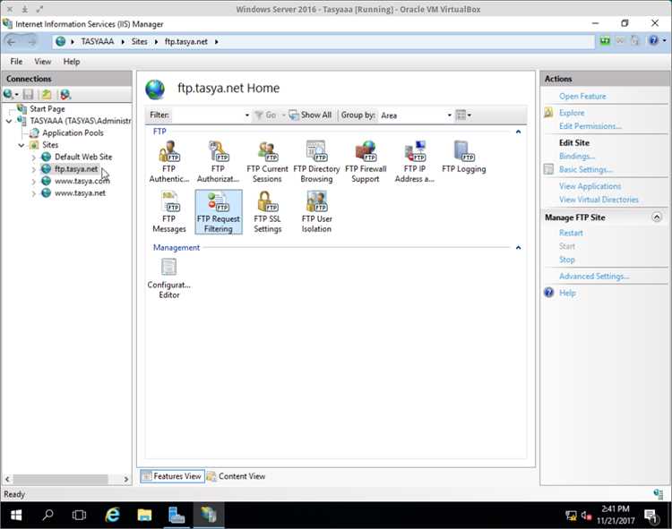Image resolution: width=672 pixels, height=529 pixels.
Task: Click Restart under Manage FTP Site
Action: pos(571,233)
